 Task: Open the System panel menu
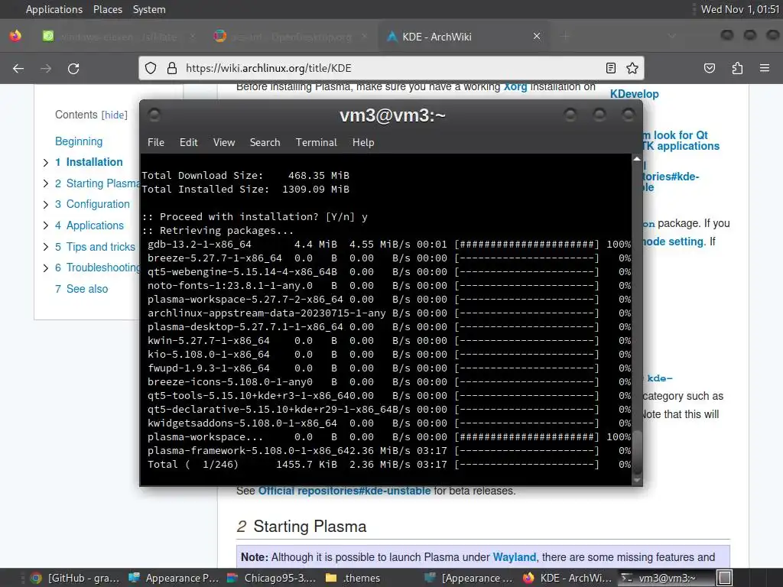click(149, 9)
